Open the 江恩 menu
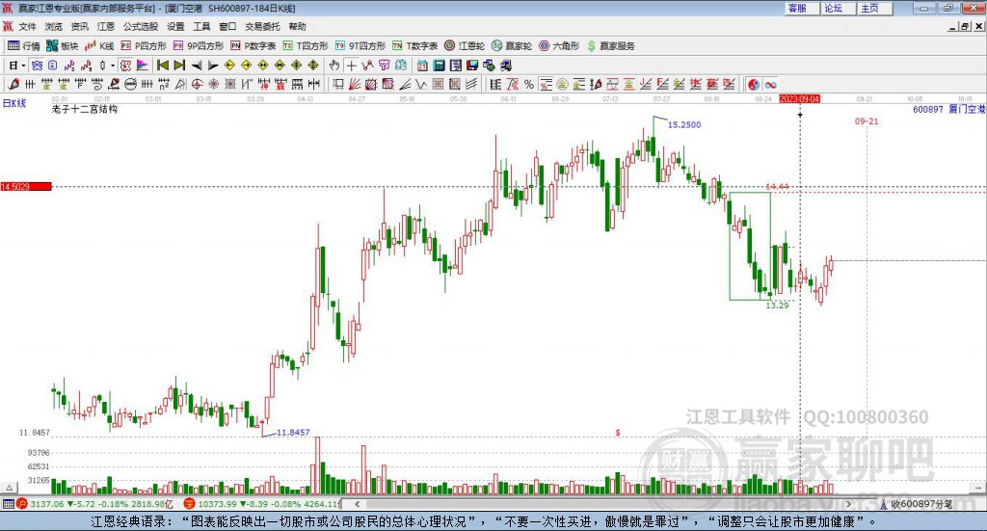The height and width of the screenshot is (531, 987). pos(106,26)
